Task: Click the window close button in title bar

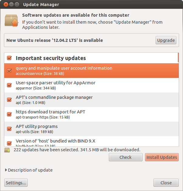Action: click(x=6, y=5)
